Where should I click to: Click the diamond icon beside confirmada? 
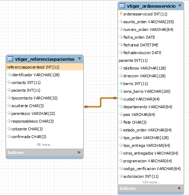9,136
